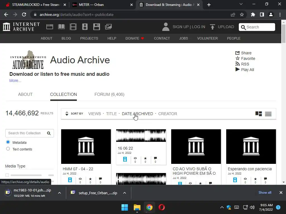Screen dimensions: 286x214
Task: Click the Upload arrow icon
Action: (x=212, y=27)
